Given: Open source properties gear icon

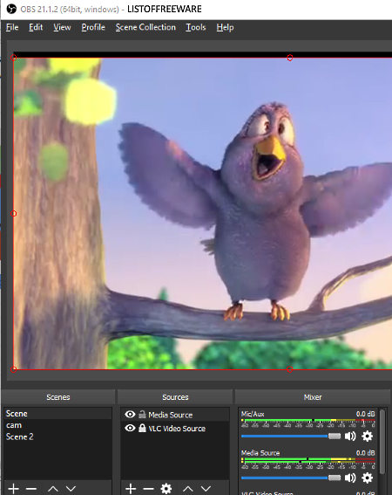Looking at the screenshot, I should click(x=166, y=489).
